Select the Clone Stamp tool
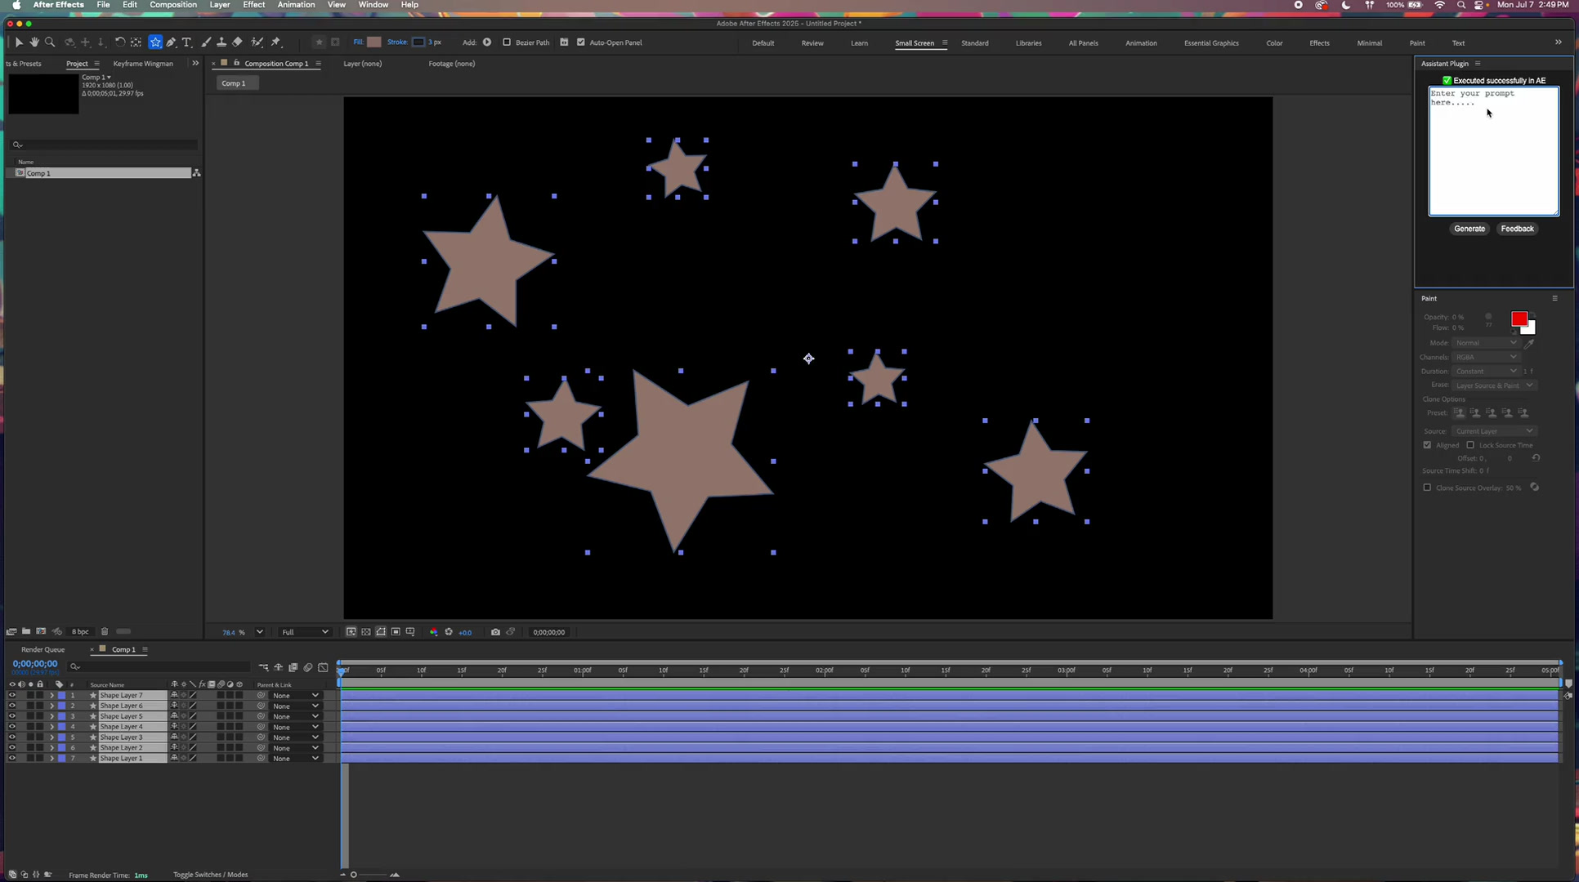This screenshot has width=1579, height=882. click(x=221, y=42)
